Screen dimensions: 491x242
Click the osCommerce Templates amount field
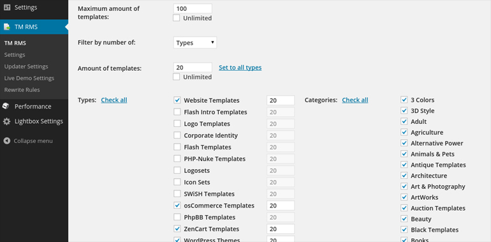pos(281,206)
